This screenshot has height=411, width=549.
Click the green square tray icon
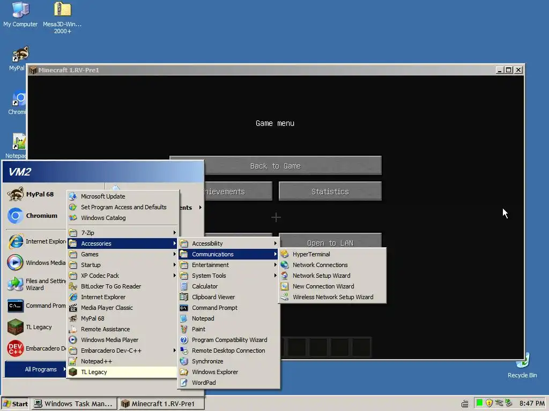point(479,403)
